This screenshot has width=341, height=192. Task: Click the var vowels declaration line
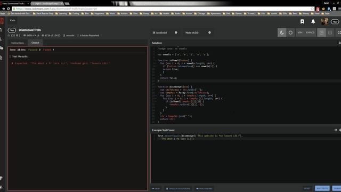[x=183, y=54]
